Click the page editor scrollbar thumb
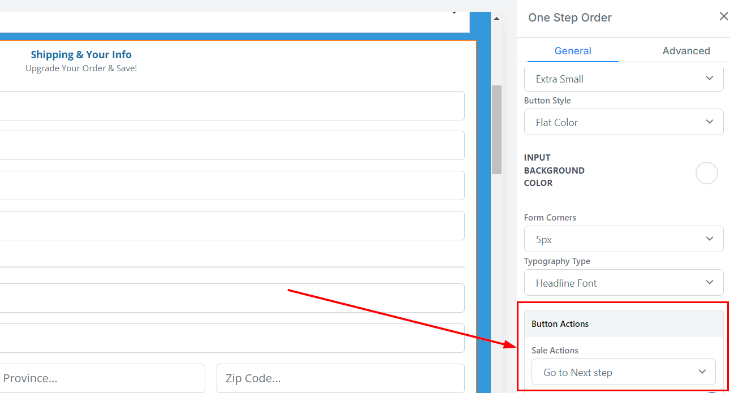This screenshot has height=393, width=730. point(496,130)
